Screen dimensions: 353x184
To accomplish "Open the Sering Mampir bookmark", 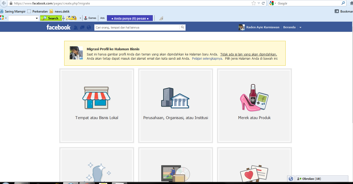I will click(13, 11).
